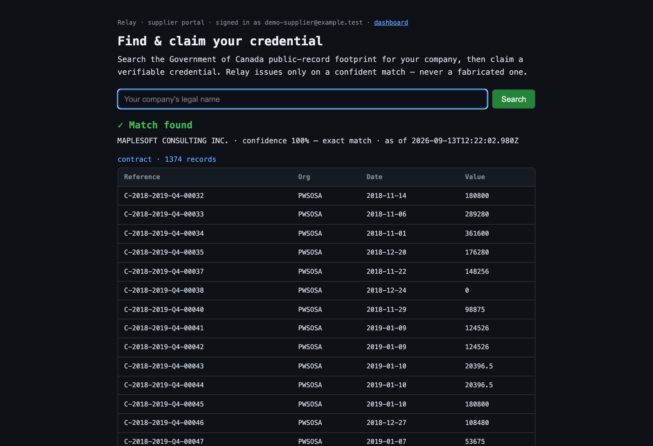Click the value 361600
This screenshot has width=653, height=446.
point(477,234)
